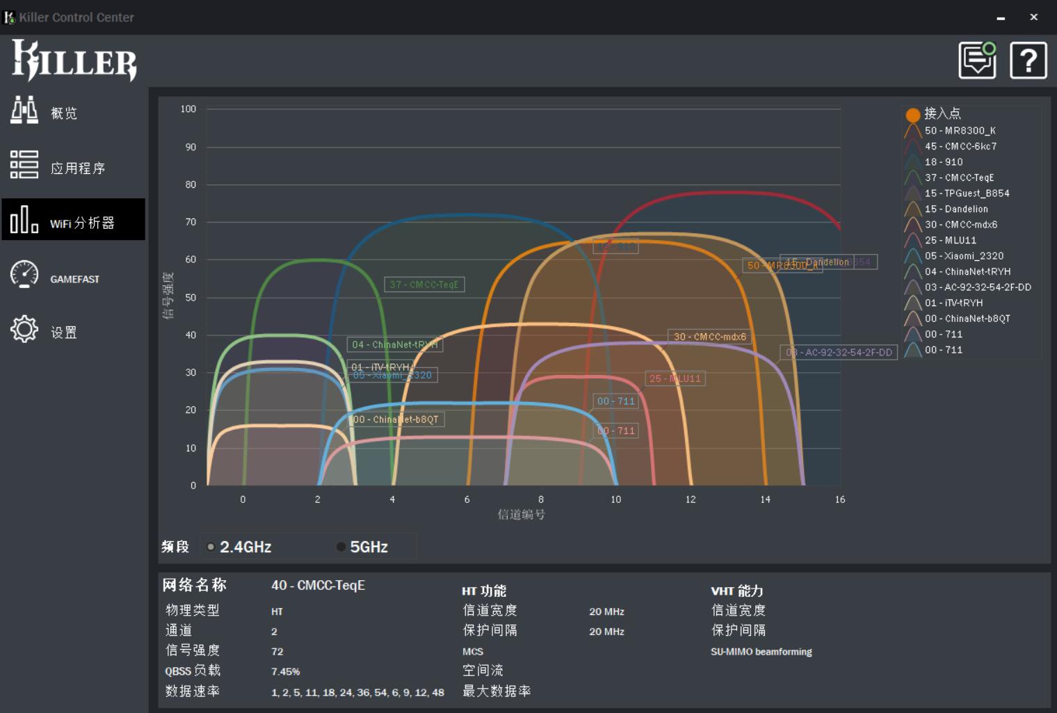Click the legend curve icon for 50 - MR8300_K

pos(913,131)
